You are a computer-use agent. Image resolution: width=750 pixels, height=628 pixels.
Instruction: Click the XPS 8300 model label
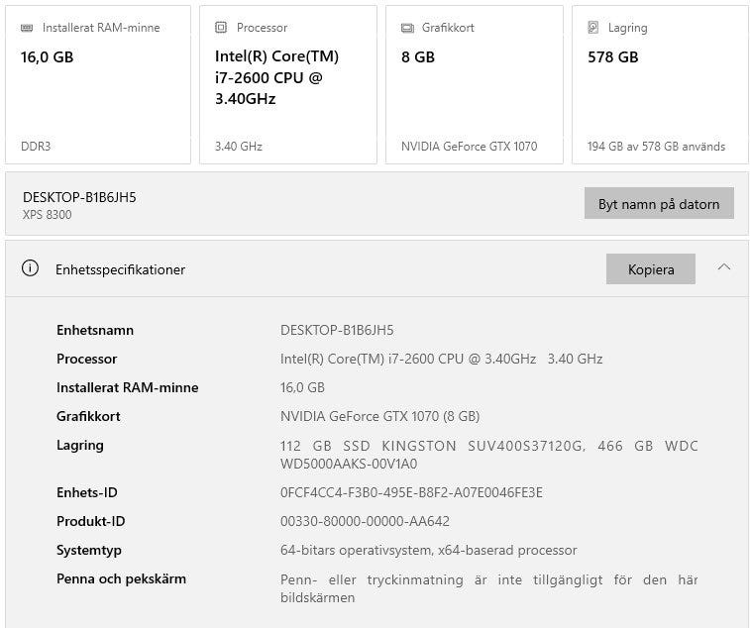coord(48,214)
